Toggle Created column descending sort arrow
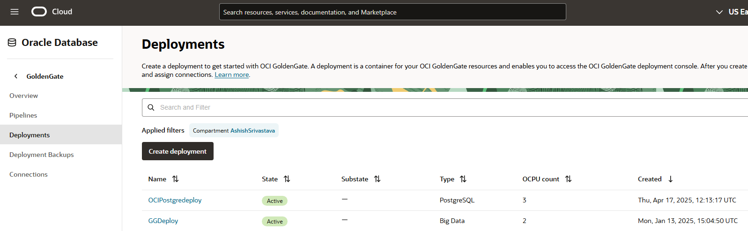The width and height of the screenshot is (748, 231). click(671, 179)
